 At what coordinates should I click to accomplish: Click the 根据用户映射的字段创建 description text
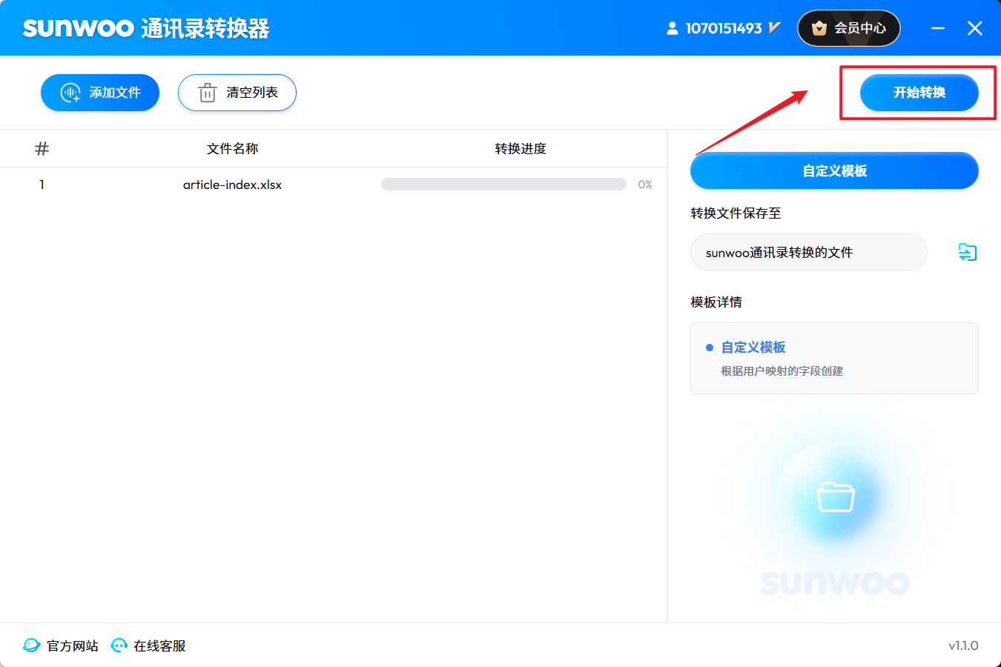[782, 371]
